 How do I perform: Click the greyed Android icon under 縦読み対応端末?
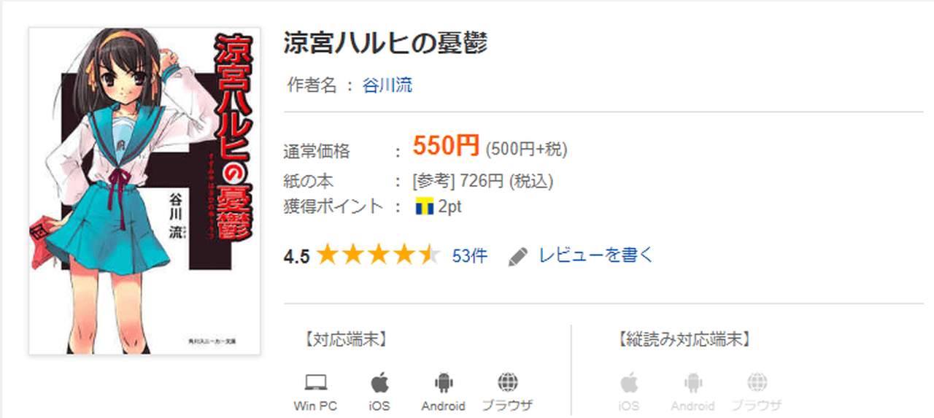click(692, 382)
